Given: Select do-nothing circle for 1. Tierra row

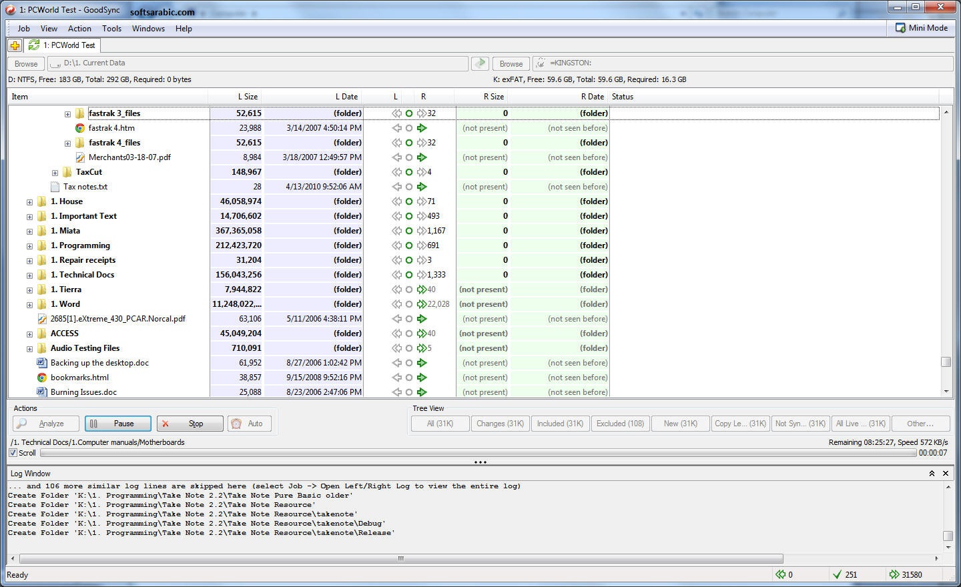Looking at the screenshot, I should [x=409, y=289].
